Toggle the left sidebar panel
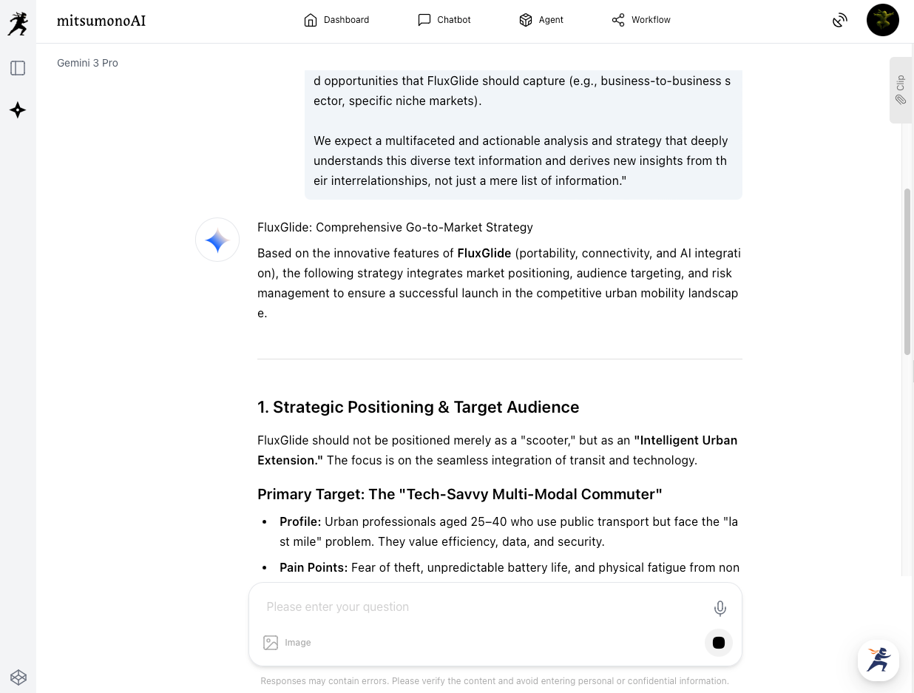Image resolution: width=914 pixels, height=693 pixels. tap(18, 68)
